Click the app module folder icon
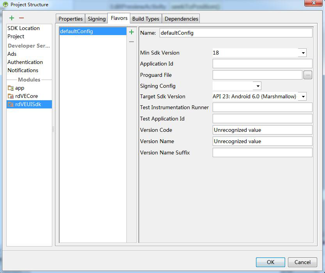The image size is (325, 273). pos(11,88)
